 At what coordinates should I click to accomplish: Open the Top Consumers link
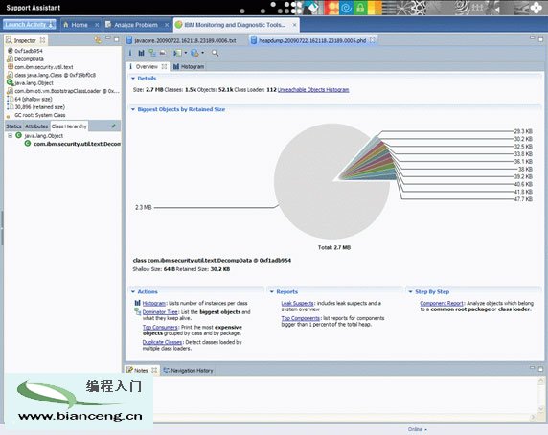(x=160, y=327)
